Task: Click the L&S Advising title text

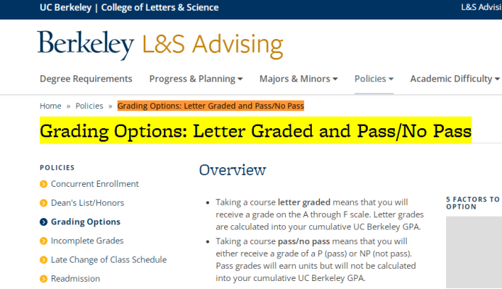Action: (x=213, y=45)
